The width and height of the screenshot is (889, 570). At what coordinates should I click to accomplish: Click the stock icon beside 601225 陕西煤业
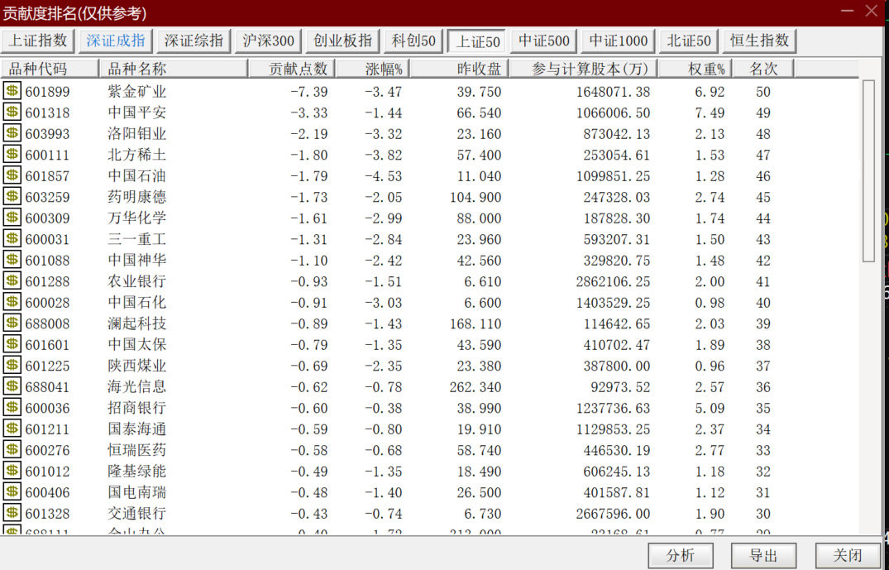click(12, 365)
